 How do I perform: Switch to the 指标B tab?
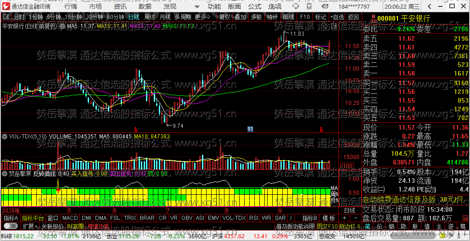(x=309, y=218)
